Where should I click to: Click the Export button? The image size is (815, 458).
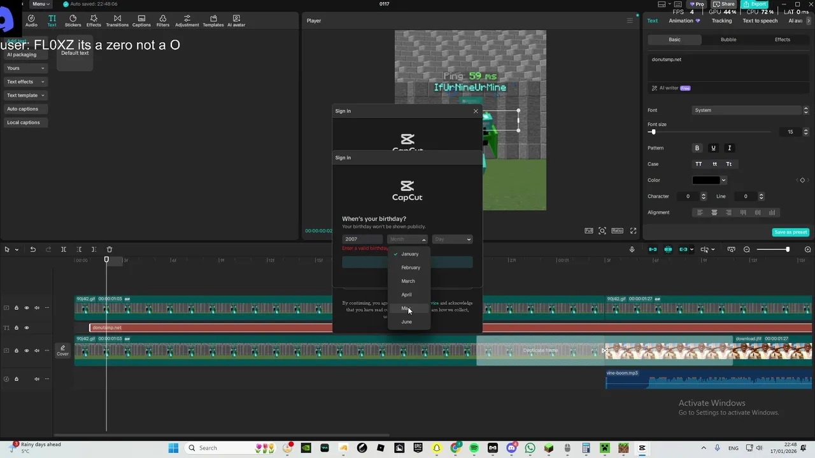[x=755, y=4]
